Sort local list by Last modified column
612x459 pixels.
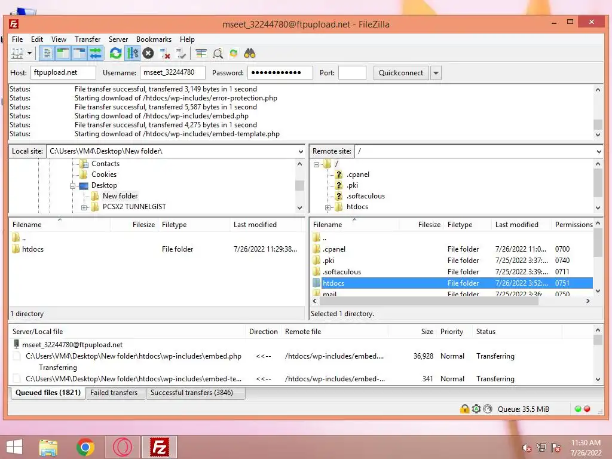coord(266,225)
